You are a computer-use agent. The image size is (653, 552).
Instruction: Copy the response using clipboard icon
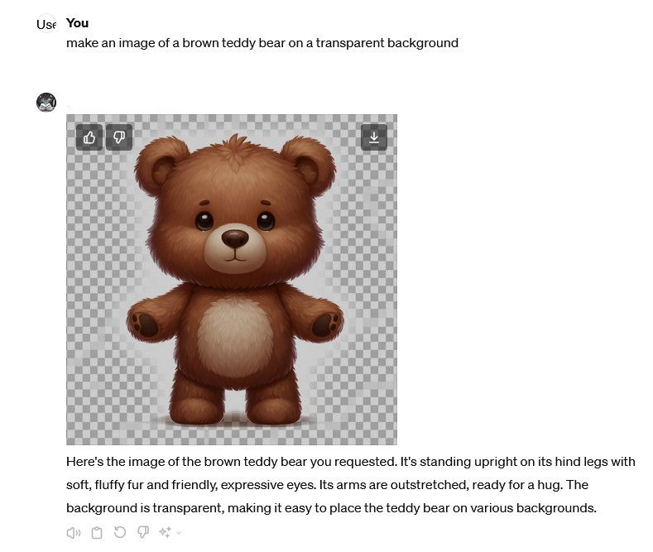97,532
